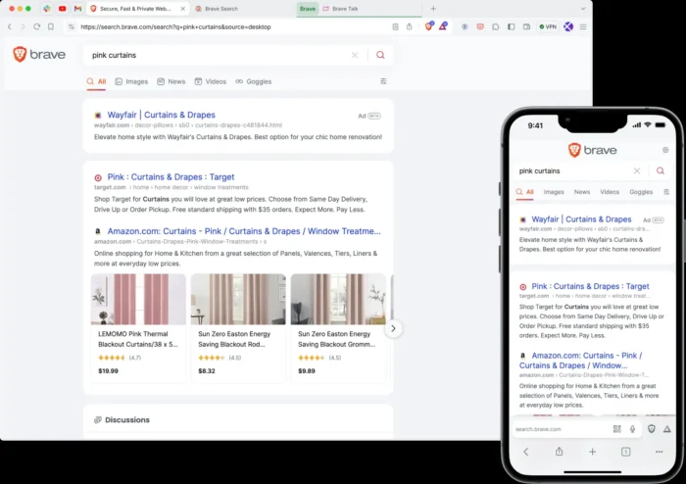Select the News tab on desktop
686x484 pixels.
coord(171,81)
